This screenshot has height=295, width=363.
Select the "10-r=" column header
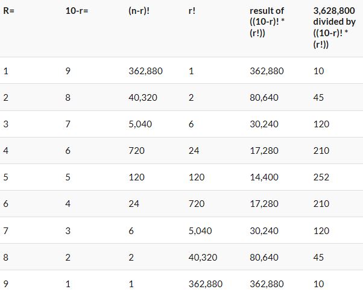click(77, 11)
